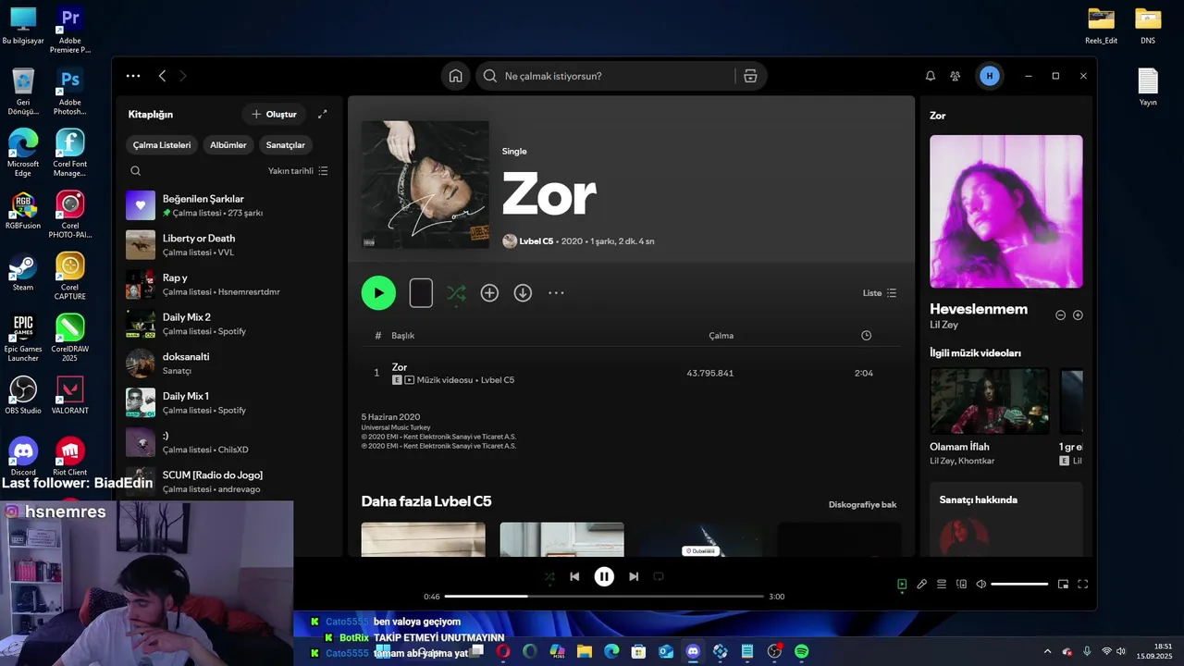Open Daily Mix 2 playlist
This screenshot has height=666, width=1184.
(229, 324)
